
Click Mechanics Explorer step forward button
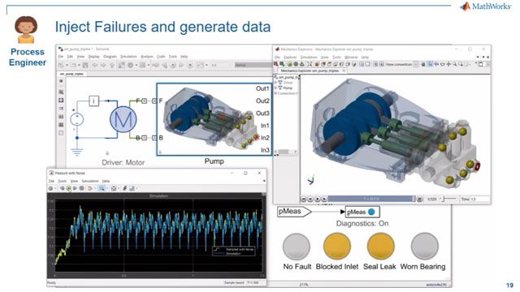[x=324, y=199]
